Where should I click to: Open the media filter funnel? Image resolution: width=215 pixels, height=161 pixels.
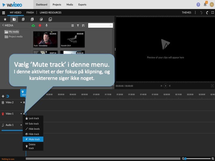tap(78, 25)
